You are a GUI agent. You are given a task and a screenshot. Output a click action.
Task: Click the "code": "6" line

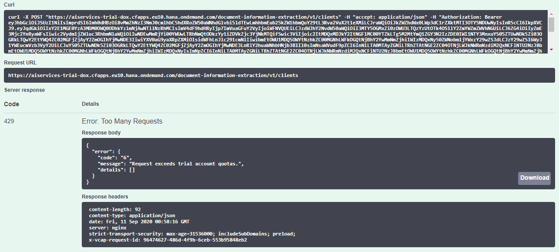114,157
